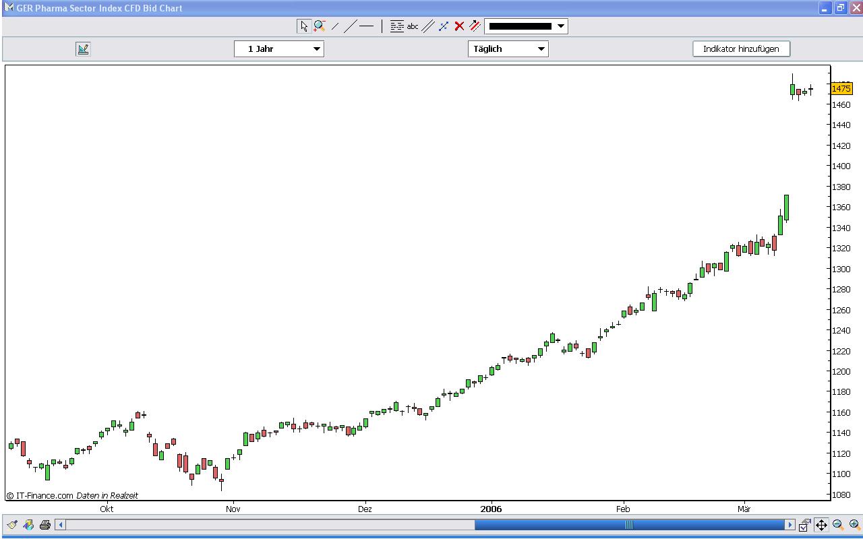Click the blue crossed-arrows drawing tool
863x539 pixels.
click(x=444, y=26)
